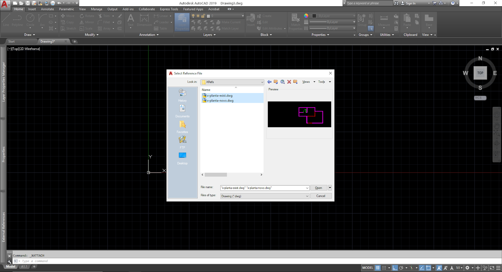Delete selected file with red X icon
502x272 pixels.
click(x=289, y=82)
